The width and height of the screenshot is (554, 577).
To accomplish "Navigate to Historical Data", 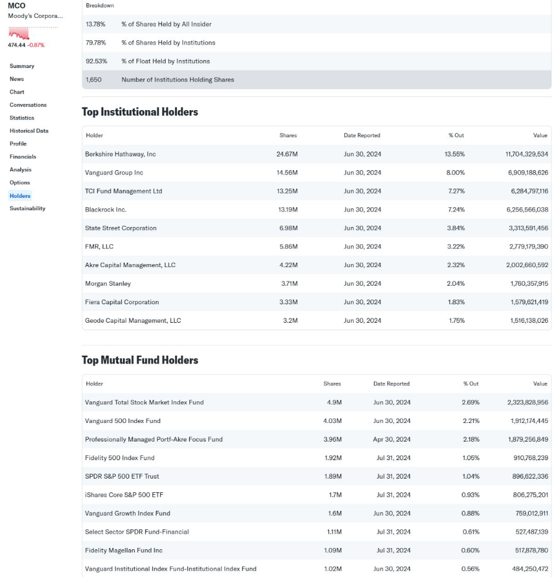I will point(28,131).
